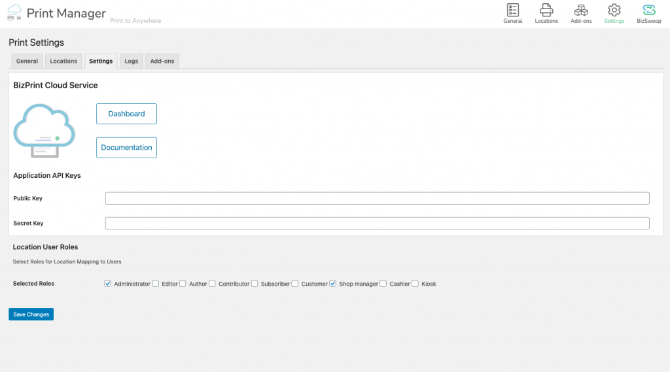
Task: Enable the Editor role checkbox
Action: click(156, 284)
